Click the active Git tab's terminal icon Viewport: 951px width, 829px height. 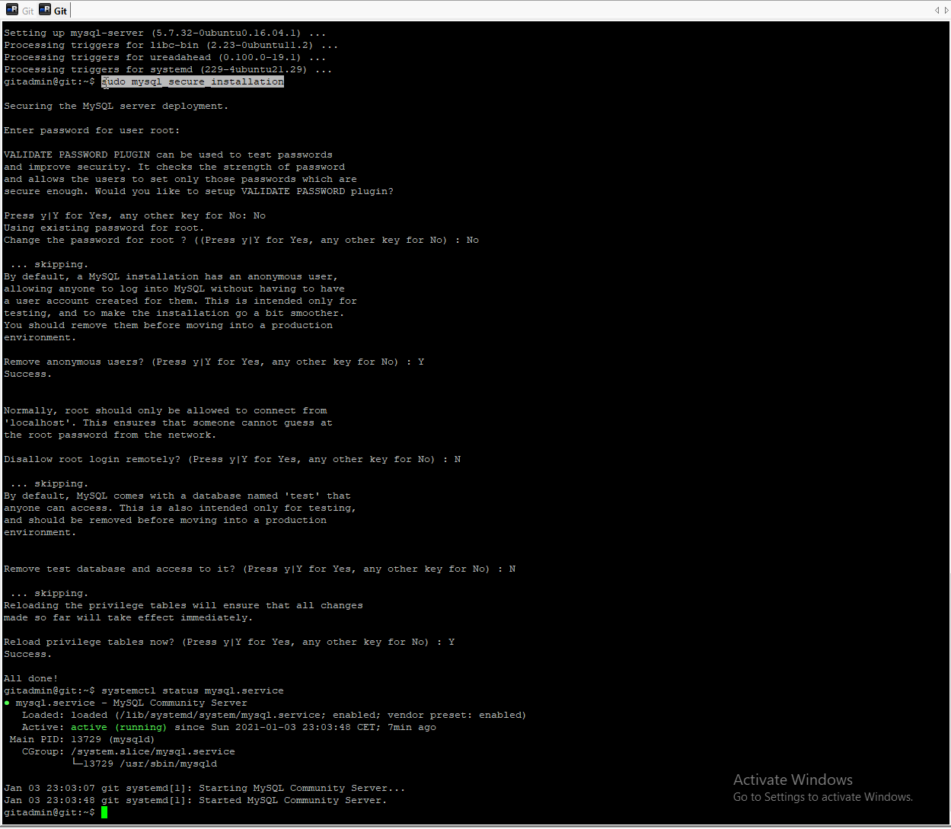point(45,10)
